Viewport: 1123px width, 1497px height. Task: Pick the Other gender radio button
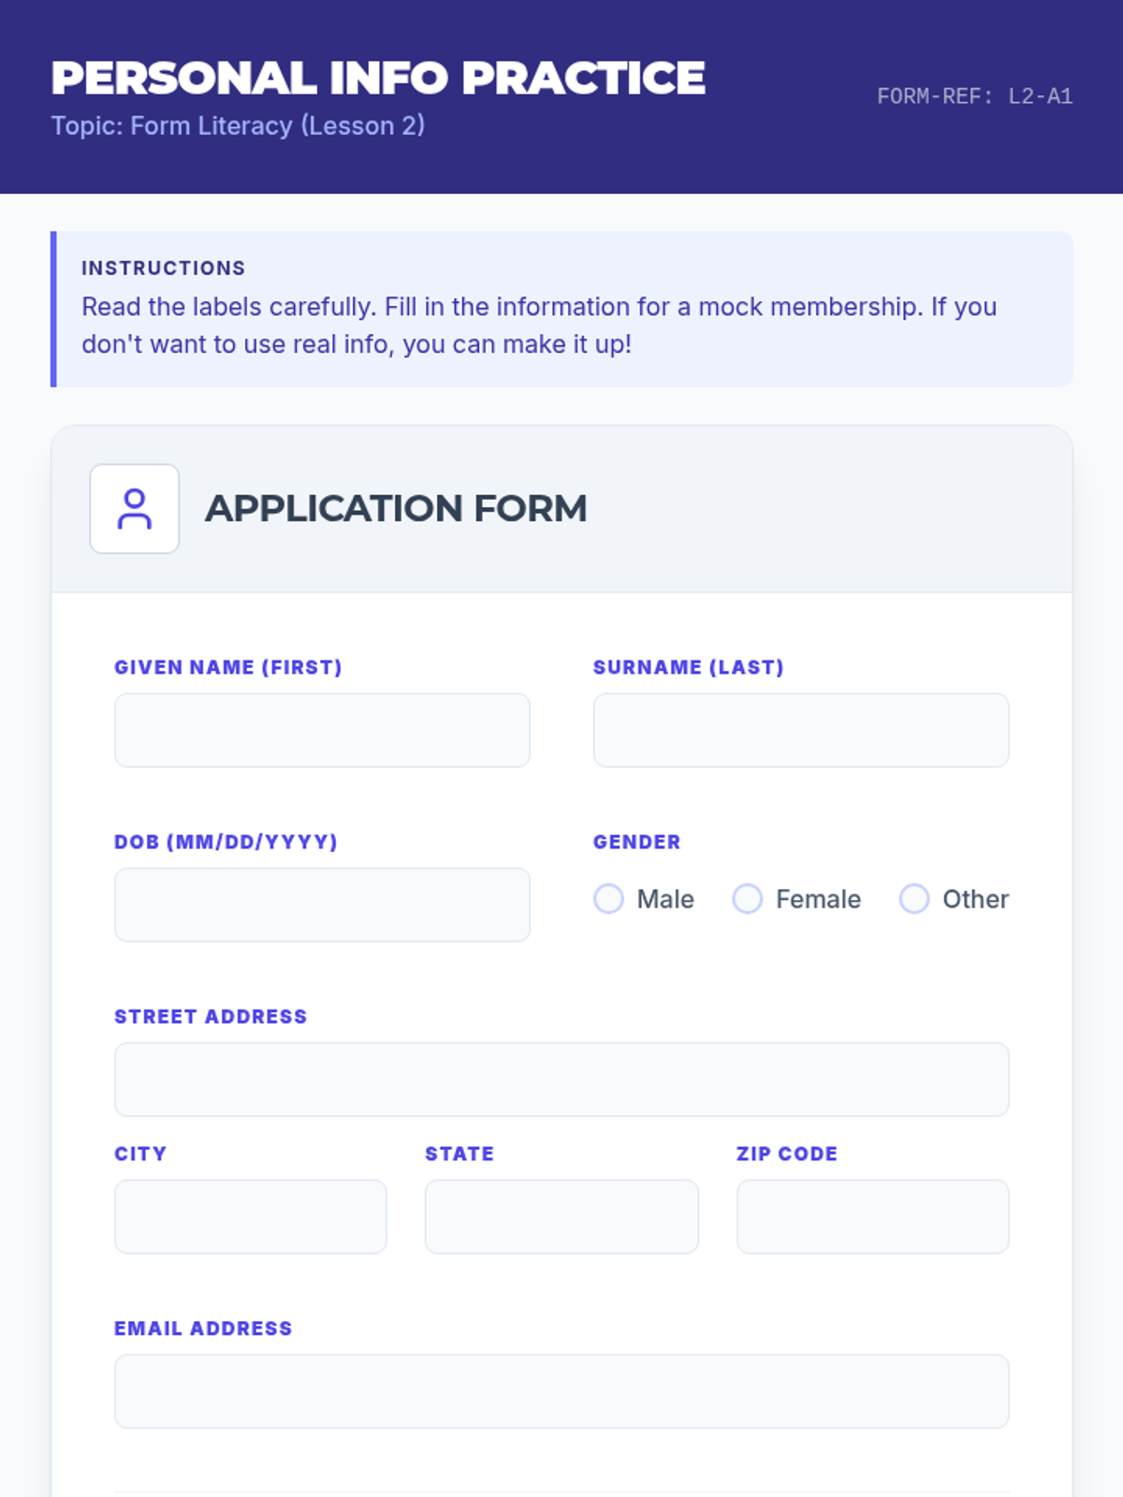click(x=914, y=899)
